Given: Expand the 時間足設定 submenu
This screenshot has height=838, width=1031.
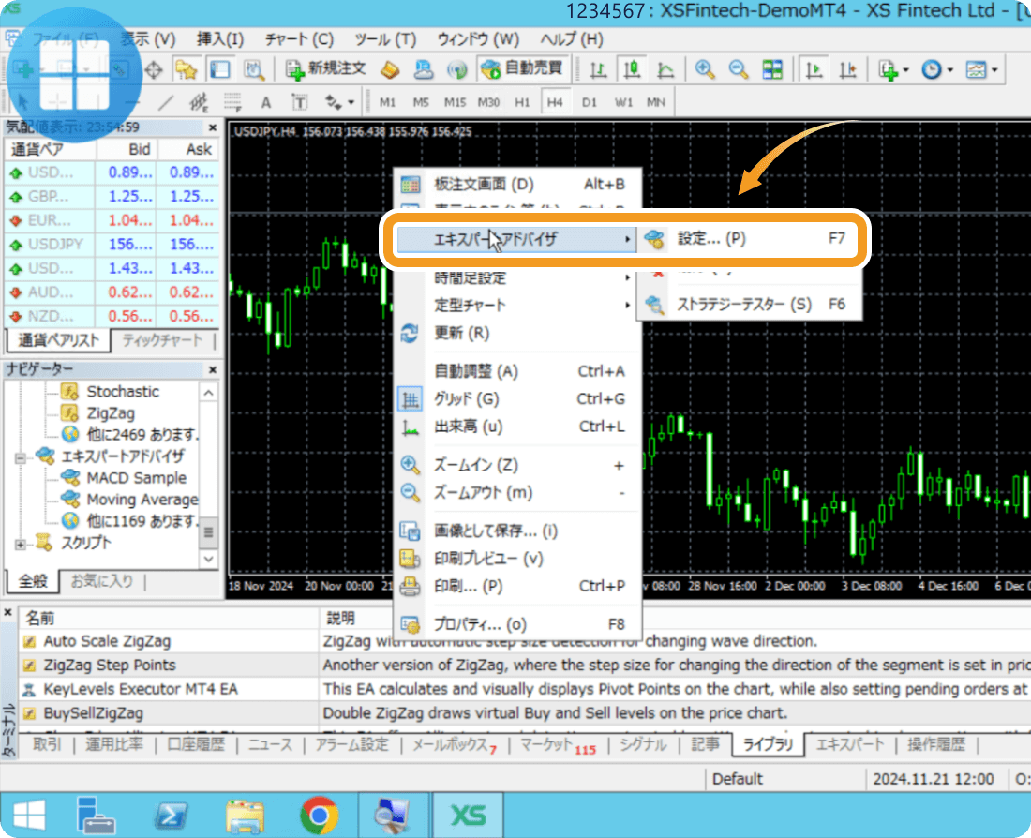Looking at the screenshot, I should [516, 278].
